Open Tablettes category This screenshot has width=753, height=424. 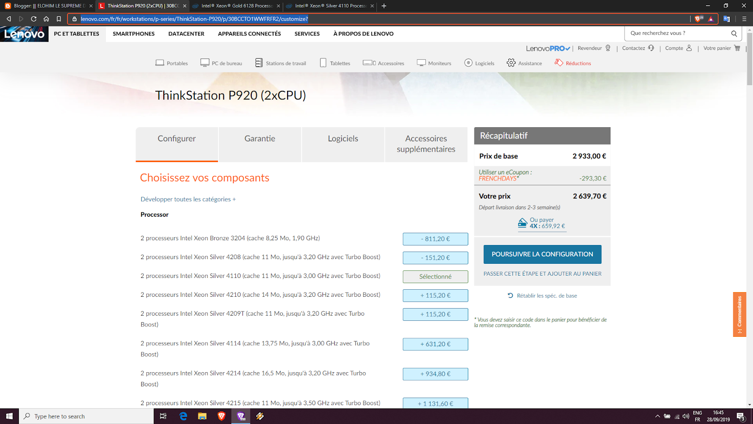point(335,63)
